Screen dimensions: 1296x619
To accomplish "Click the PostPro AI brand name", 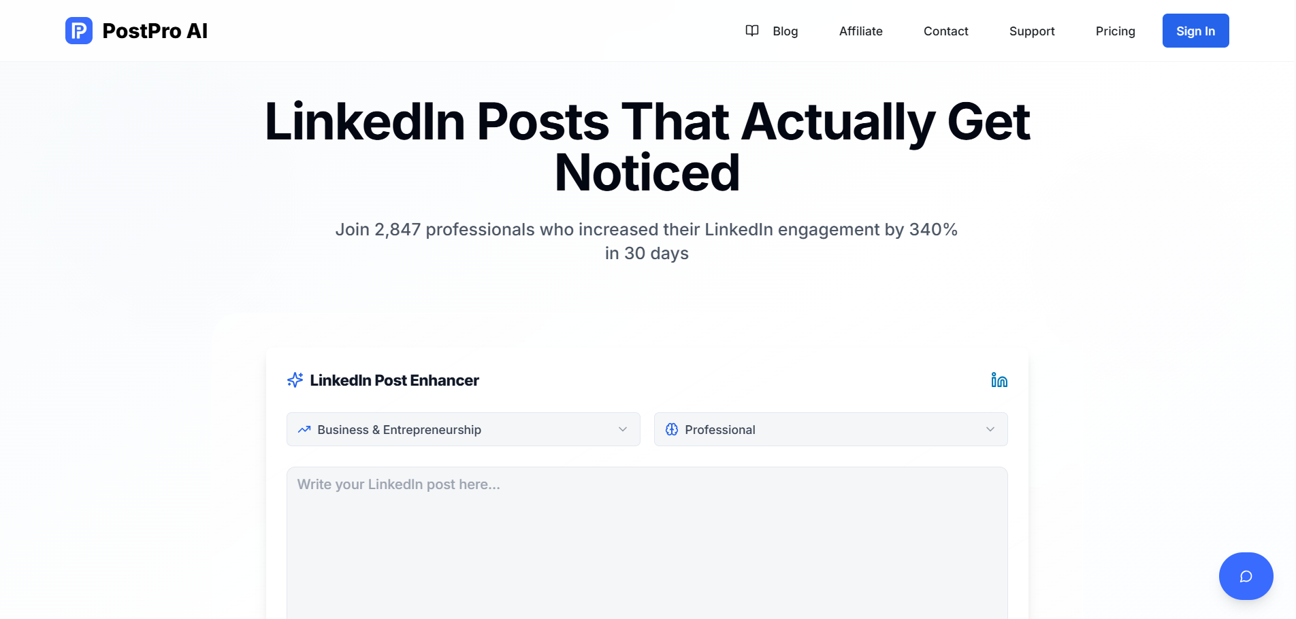I will (155, 31).
